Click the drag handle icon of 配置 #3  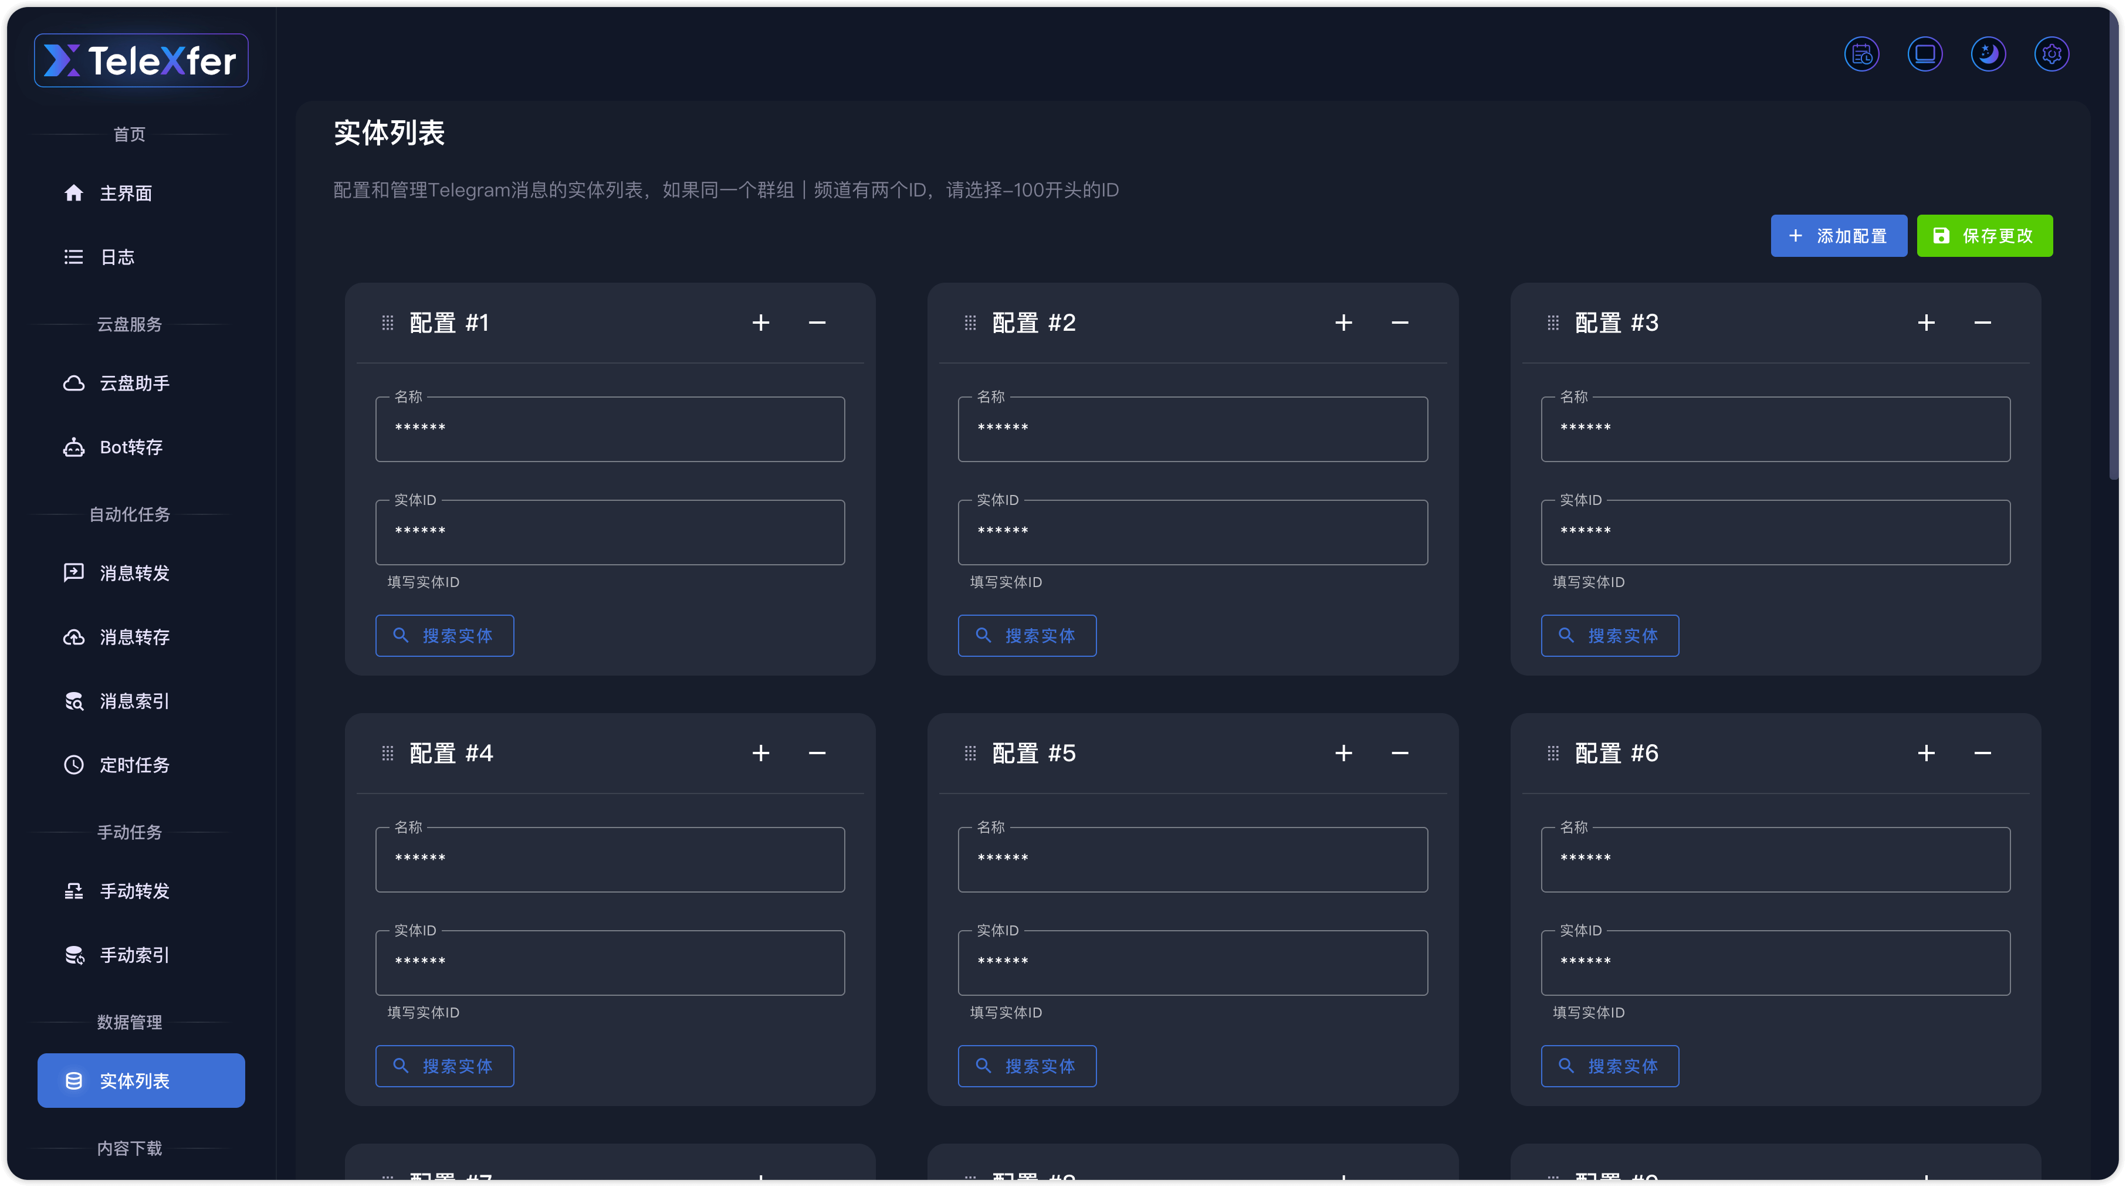pos(1552,323)
